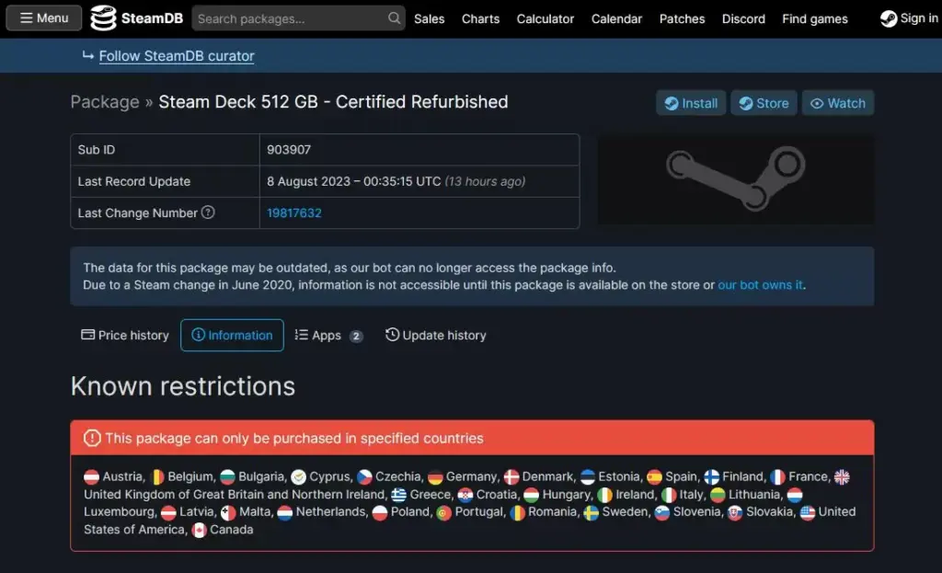Click the SteamDB logo icon
The height and width of the screenshot is (573, 942).
tap(103, 18)
